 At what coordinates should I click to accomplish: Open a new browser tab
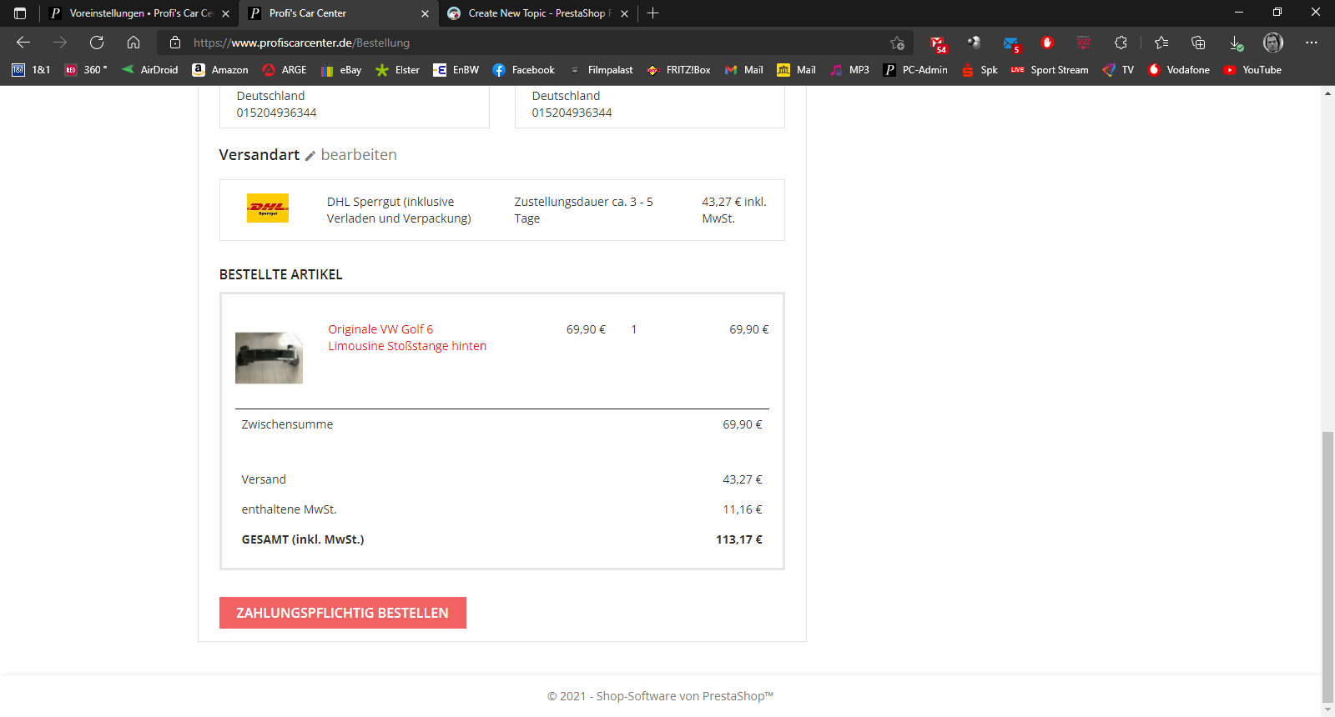pyautogui.click(x=653, y=13)
